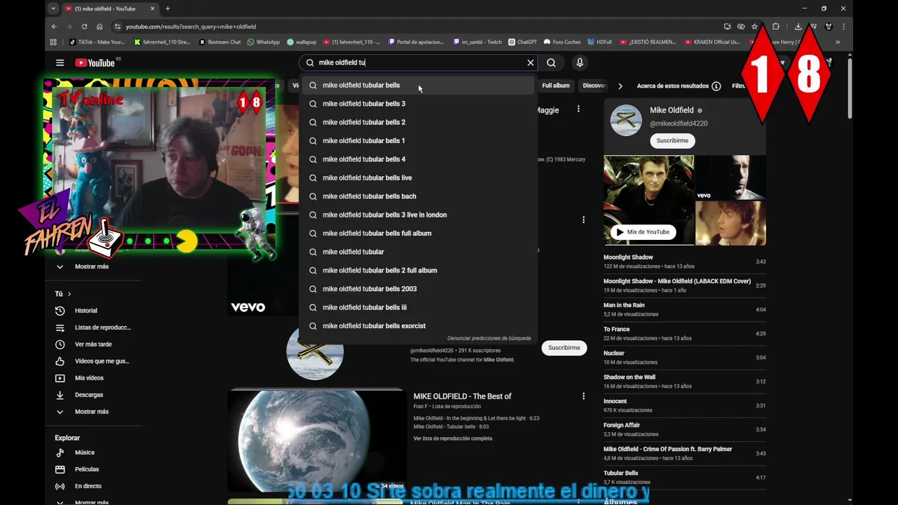The height and width of the screenshot is (505, 898).
Task: Open the Chrome tab search dropdown arrow
Action: pyautogui.click(x=53, y=8)
